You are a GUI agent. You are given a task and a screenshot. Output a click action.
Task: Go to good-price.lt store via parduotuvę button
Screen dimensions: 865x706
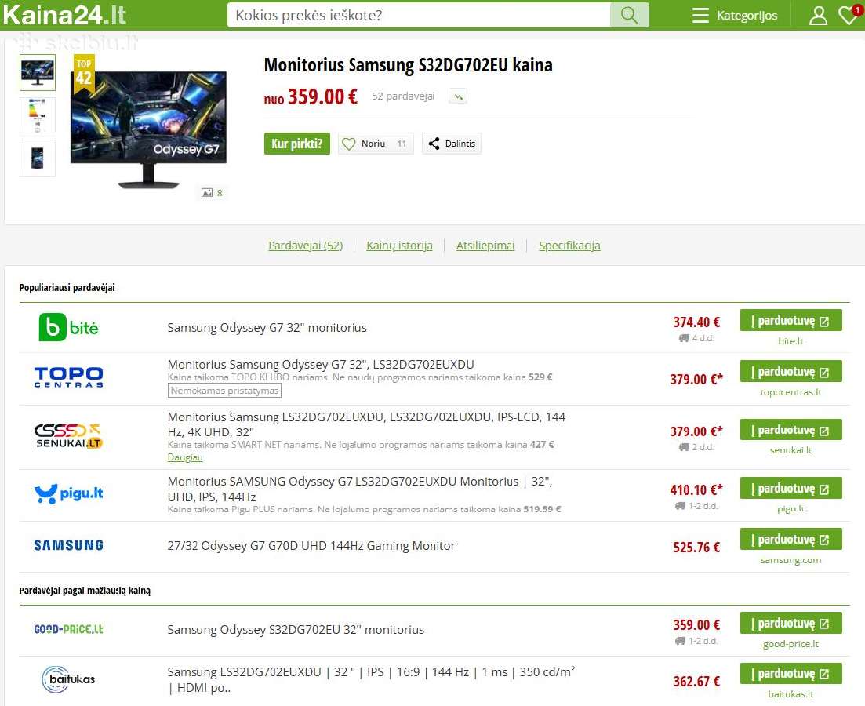click(x=791, y=623)
